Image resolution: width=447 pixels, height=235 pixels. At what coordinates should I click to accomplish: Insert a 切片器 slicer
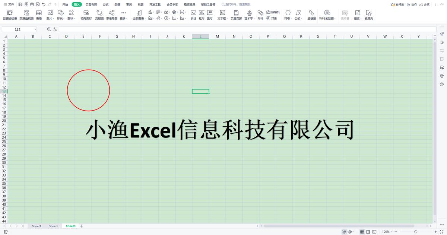345,14
